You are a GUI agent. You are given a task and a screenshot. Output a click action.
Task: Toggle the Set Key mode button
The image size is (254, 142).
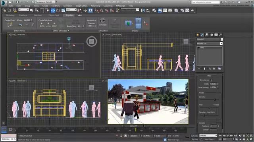(194, 139)
